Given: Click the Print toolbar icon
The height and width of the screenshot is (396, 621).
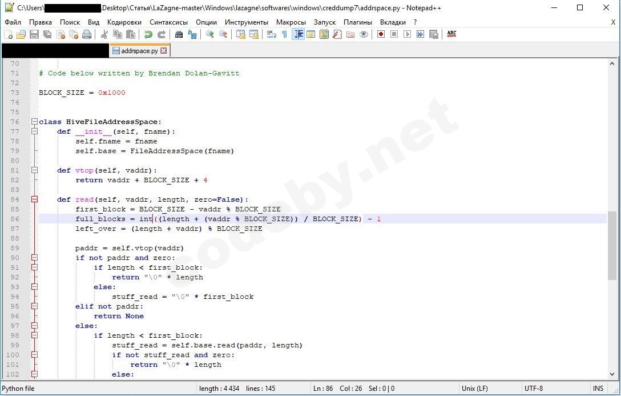Looking at the screenshot, I should pyautogui.click(x=87, y=34).
